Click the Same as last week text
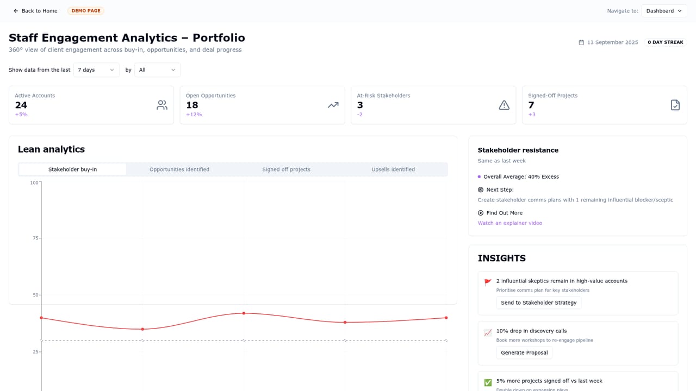The height and width of the screenshot is (391, 696). (501, 161)
